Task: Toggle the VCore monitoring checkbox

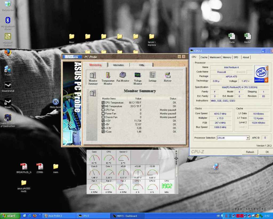Action: (x=103, y=132)
